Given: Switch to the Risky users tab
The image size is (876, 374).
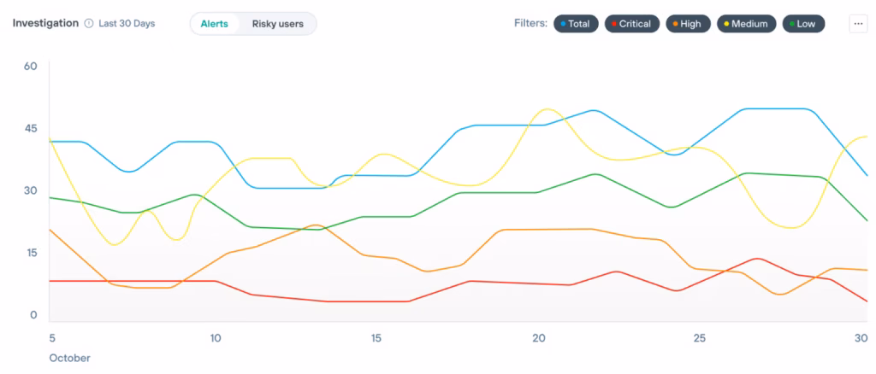Looking at the screenshot, I should coord(277,24).
